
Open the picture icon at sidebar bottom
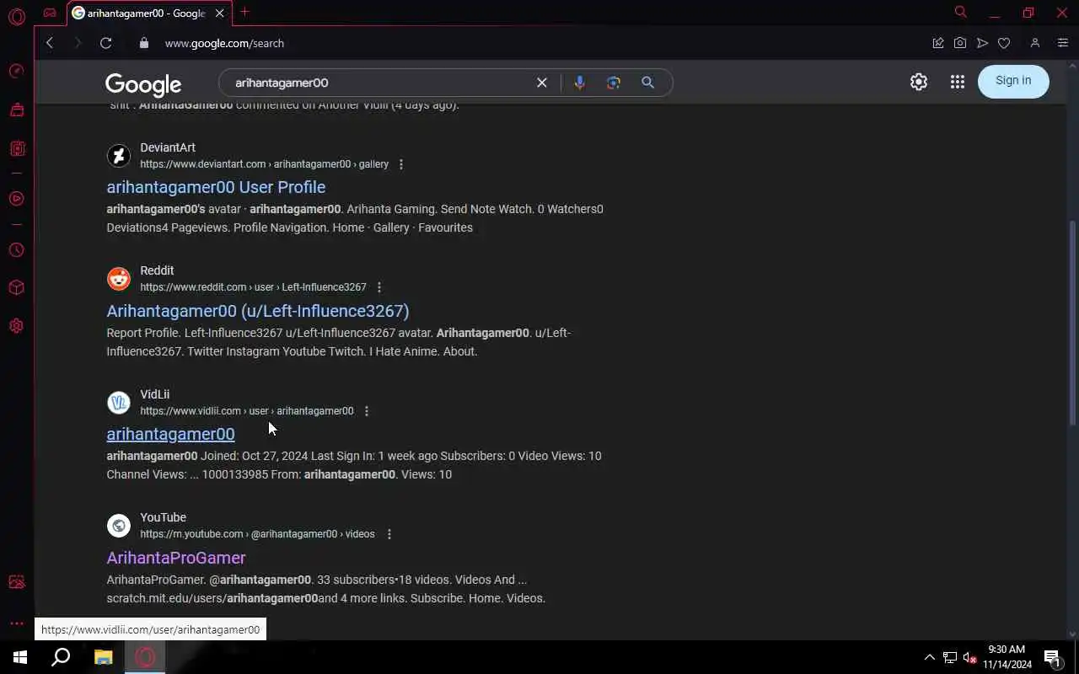[x=16, y=582]
